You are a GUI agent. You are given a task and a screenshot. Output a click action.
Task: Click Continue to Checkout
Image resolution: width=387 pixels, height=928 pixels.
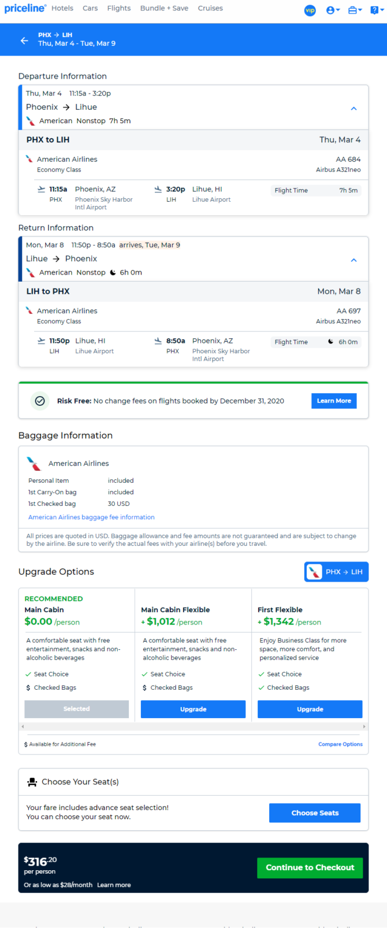[x=310, y=867]
